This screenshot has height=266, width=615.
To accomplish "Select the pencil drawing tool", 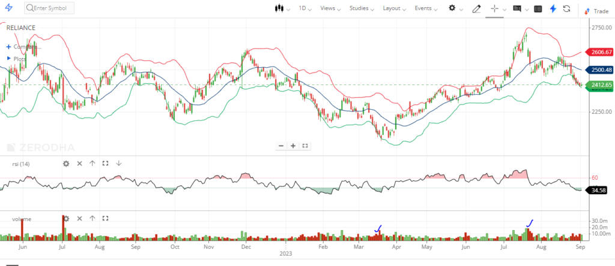I will click(476, 8).
